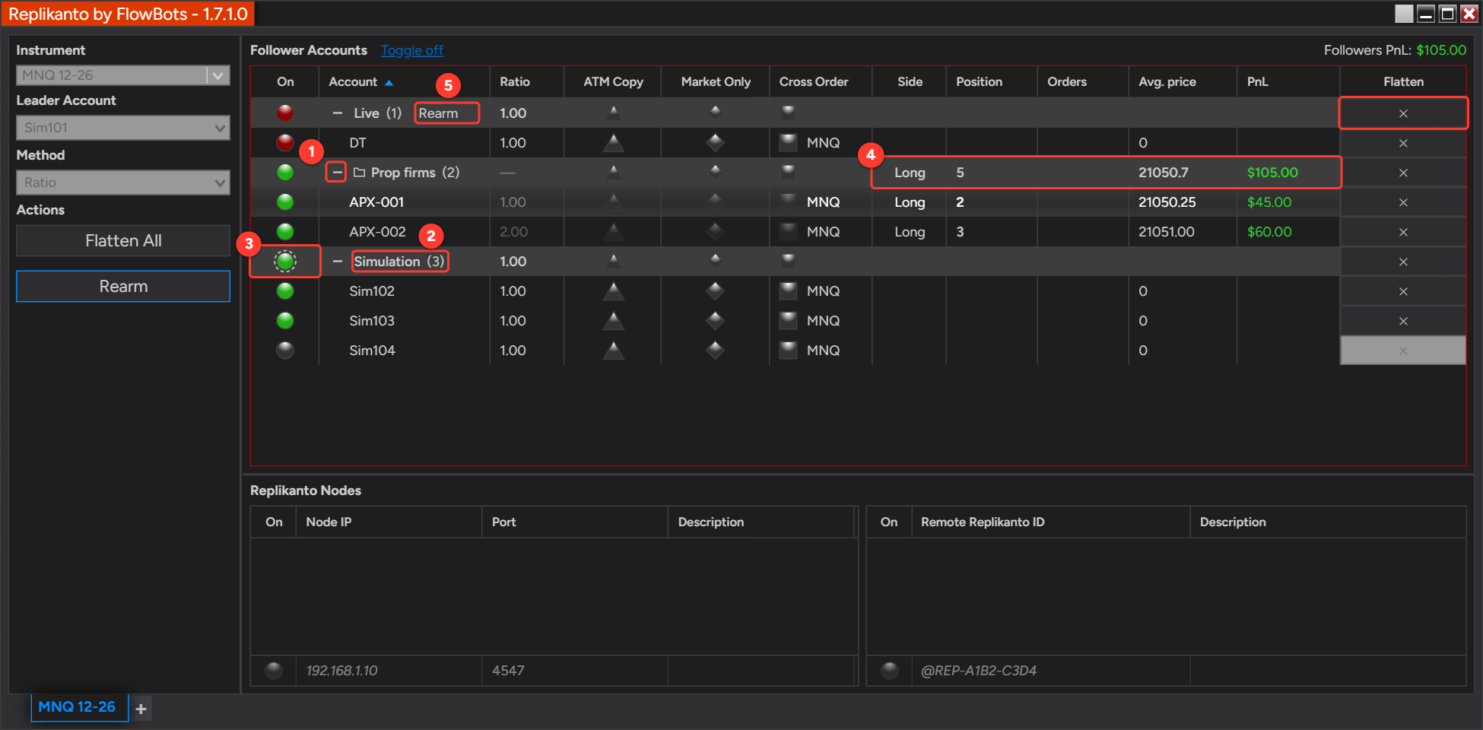
Task: Flatten Sim102 with X icon
Action: tap(1403, 291)
